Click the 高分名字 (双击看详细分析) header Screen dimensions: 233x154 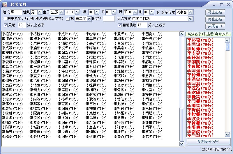click(x=208, y=34)
